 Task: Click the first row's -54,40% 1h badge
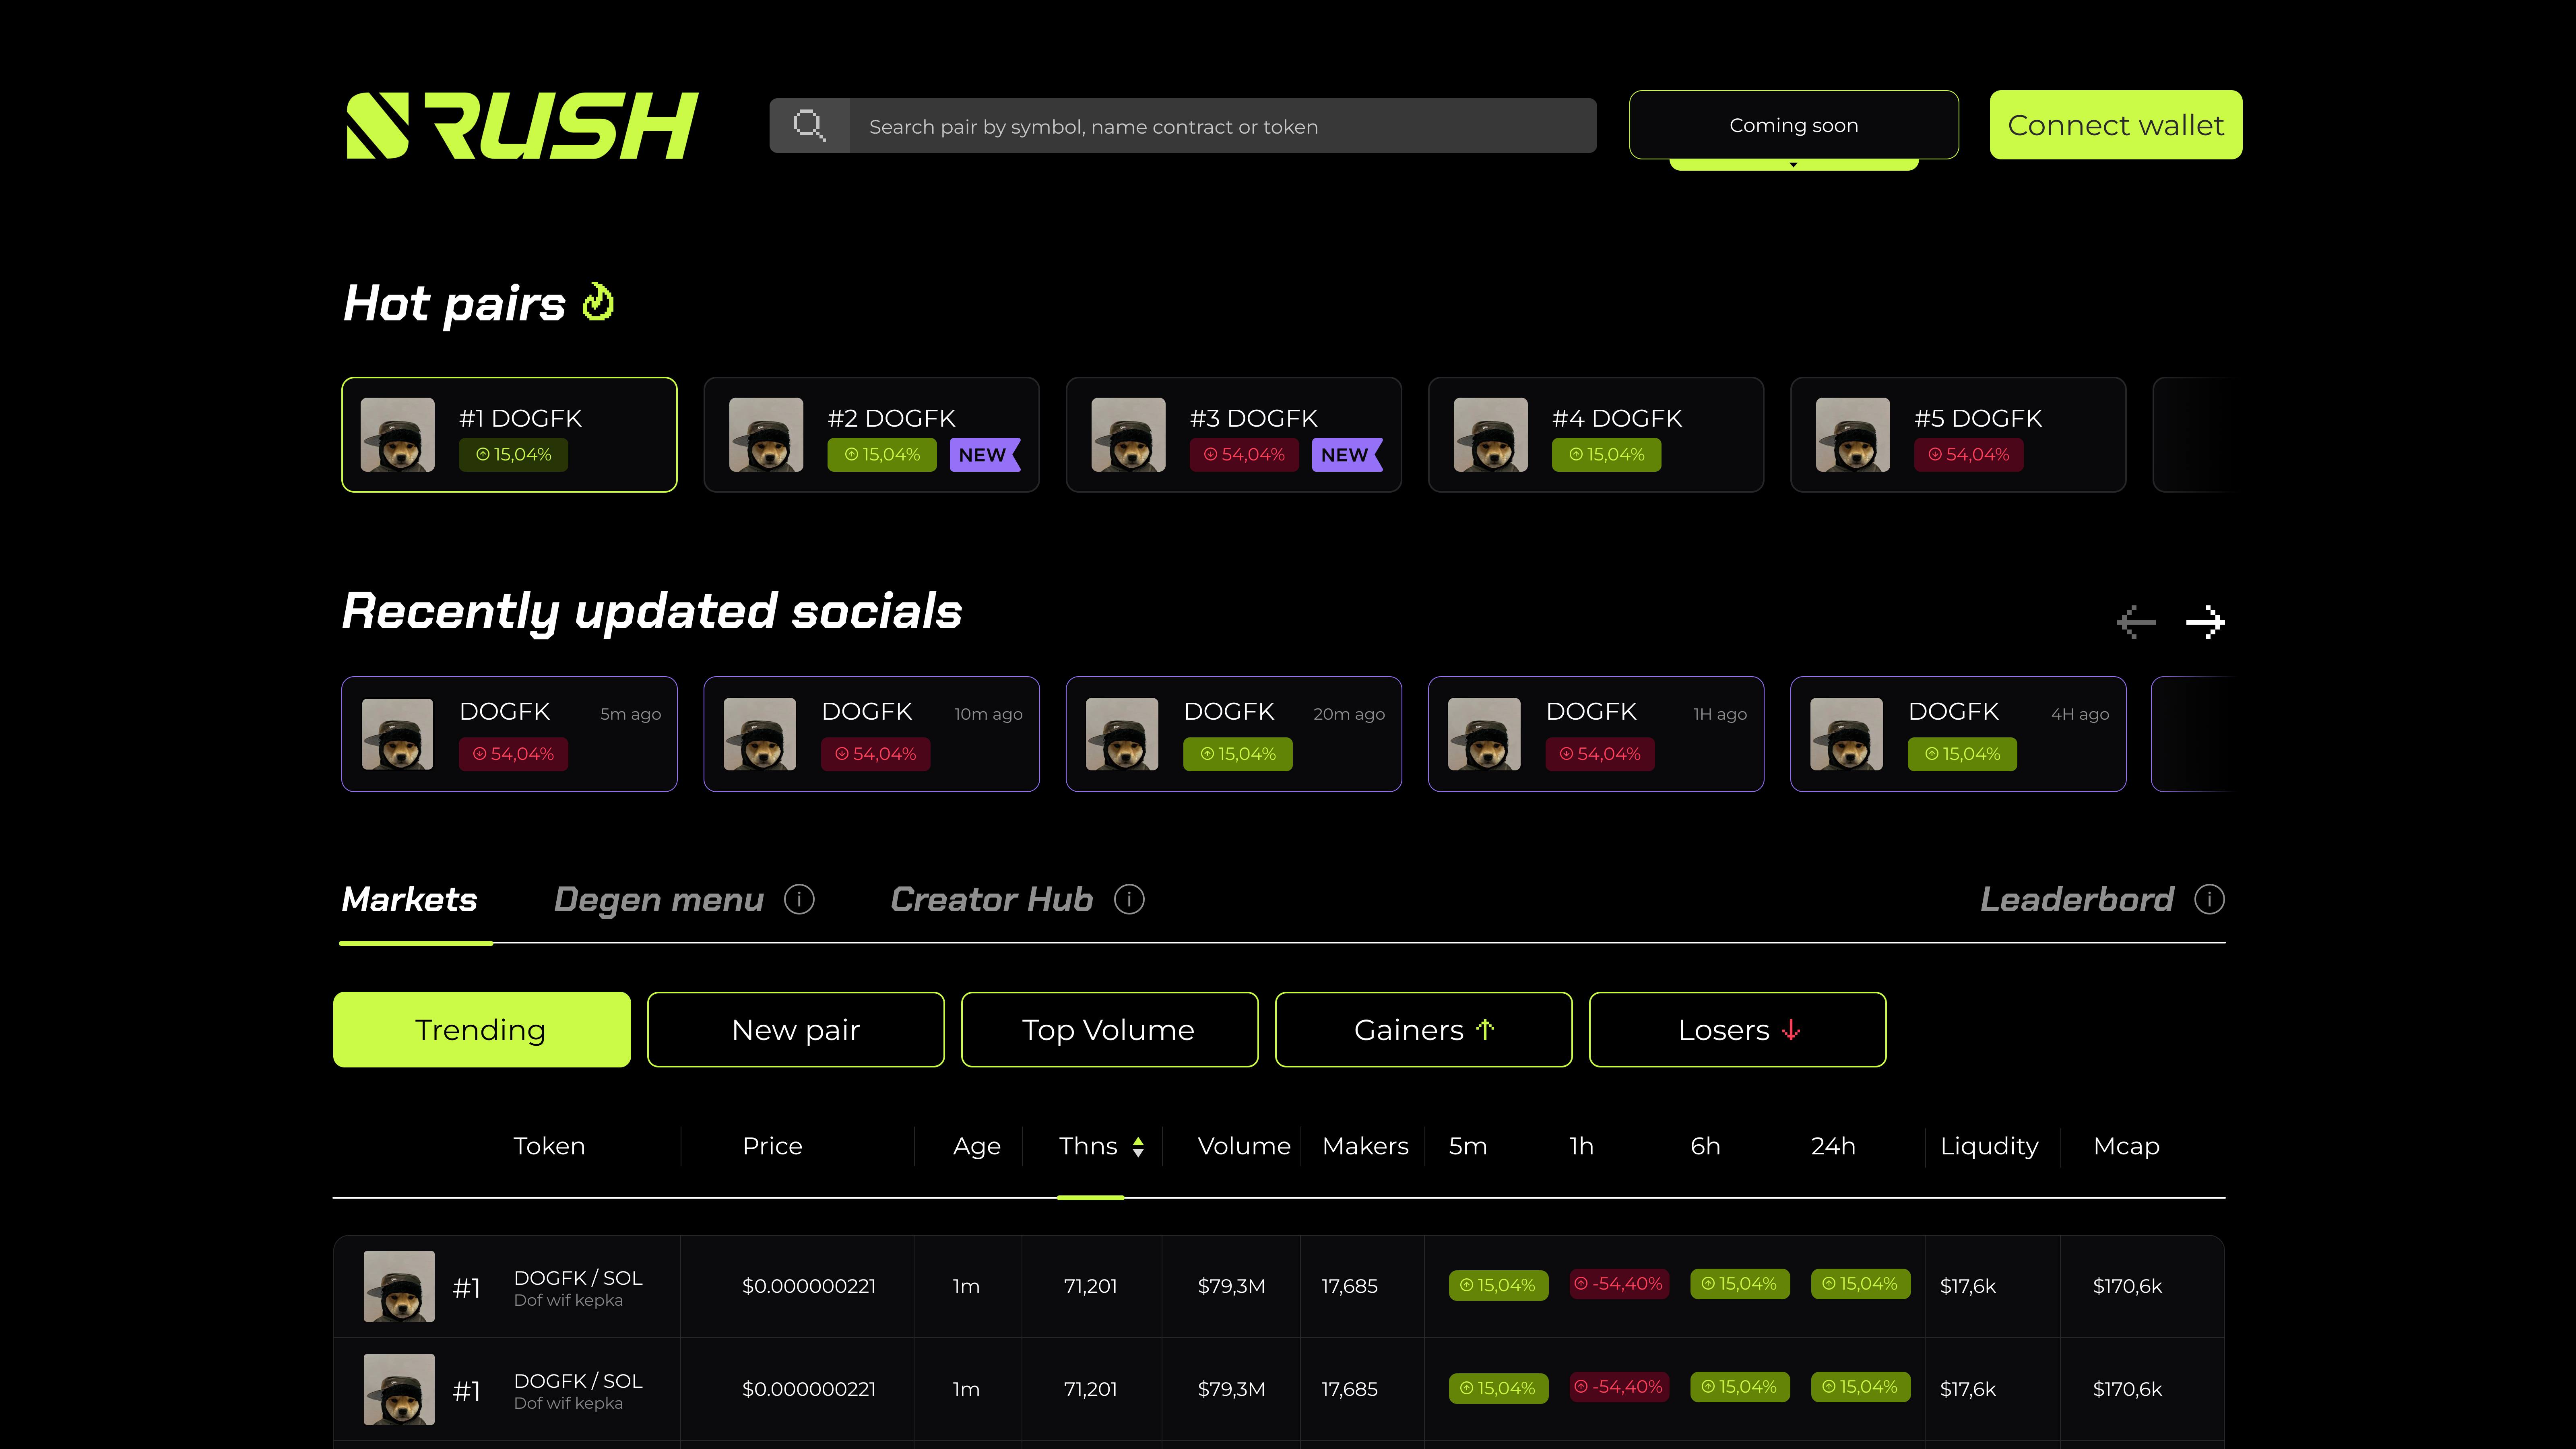click(1618, 1284)
